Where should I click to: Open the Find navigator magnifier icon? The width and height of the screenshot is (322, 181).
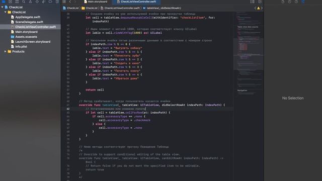tap(24, 2)
